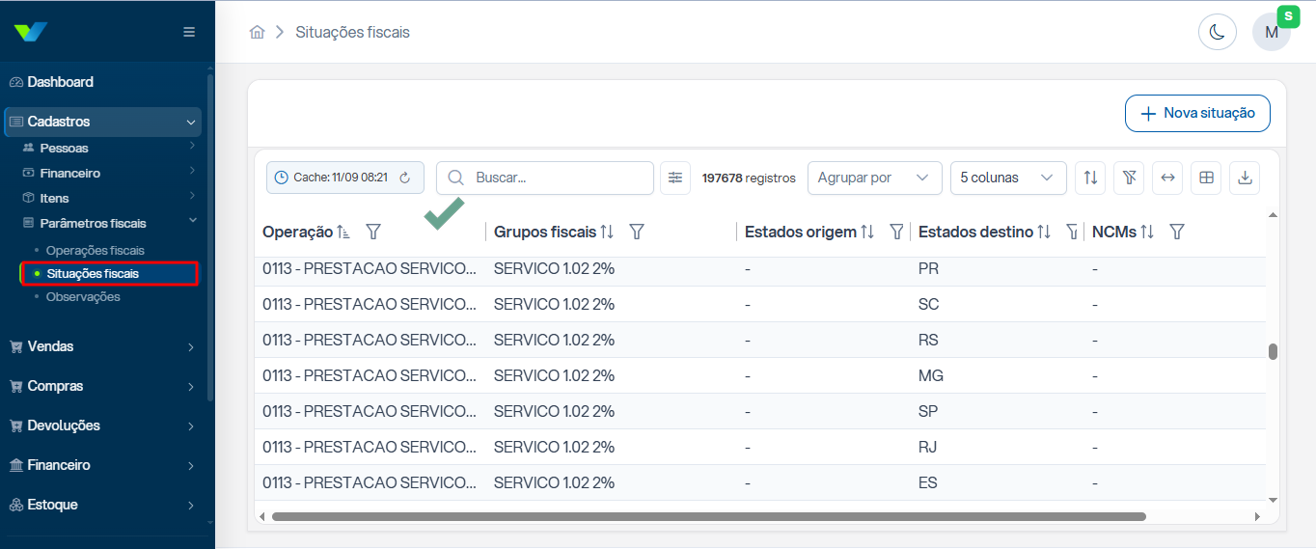This screenshot has height=549, width=1316.
Task: Sort the NCMs column
Action: point(1147,232)
